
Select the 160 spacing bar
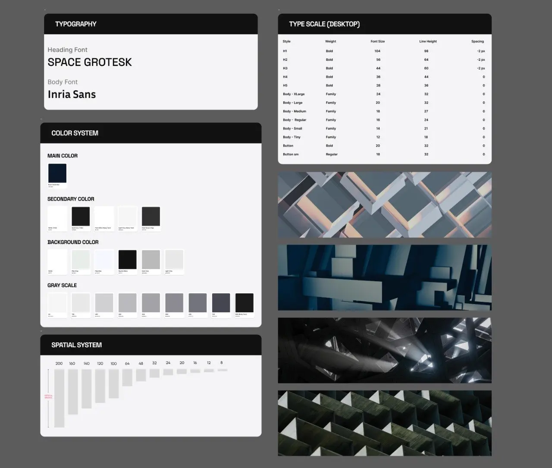pyautogui.click(x=73, y=392)
